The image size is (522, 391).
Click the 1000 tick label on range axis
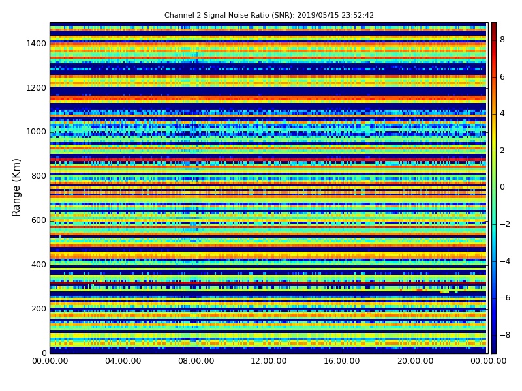tap(37, 132)
